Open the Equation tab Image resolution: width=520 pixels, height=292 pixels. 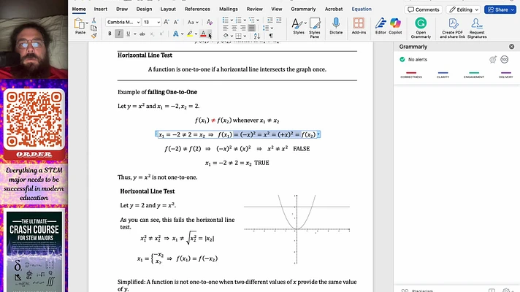(x=362, y=9)
